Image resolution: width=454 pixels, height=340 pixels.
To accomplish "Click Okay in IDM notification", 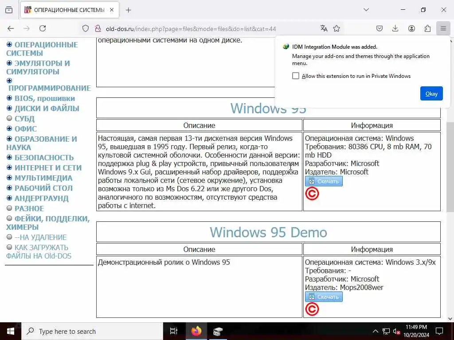I will coord(431,93).
